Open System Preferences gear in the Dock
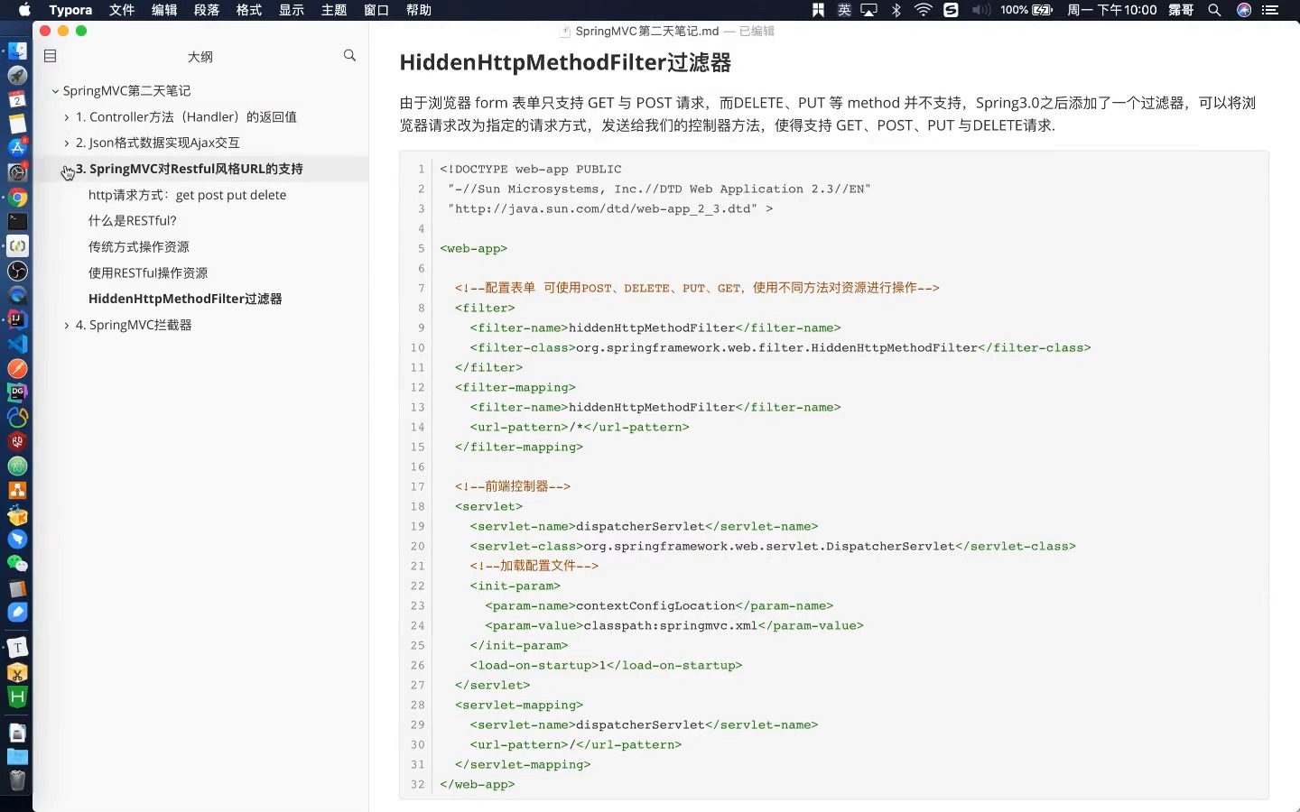This screenshot has height=812, width=1300. click(17, 173)
